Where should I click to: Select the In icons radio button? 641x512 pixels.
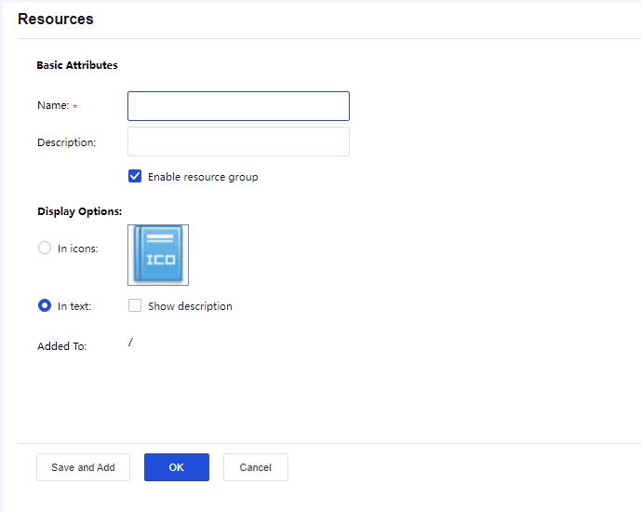[x=45, y=248]
